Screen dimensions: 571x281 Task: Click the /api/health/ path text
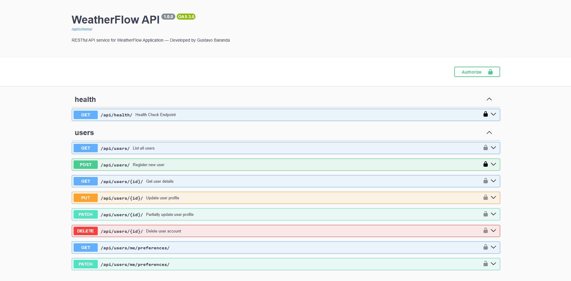(116, 115)
